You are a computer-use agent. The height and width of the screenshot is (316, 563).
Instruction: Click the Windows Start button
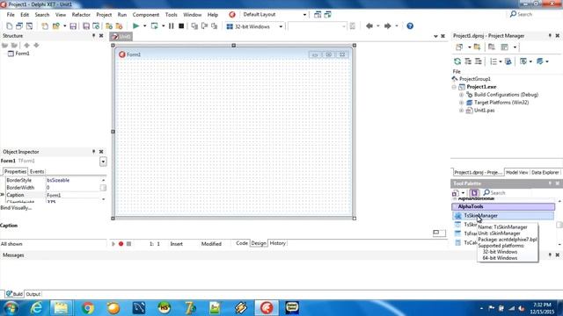click(x=11, y=308)
